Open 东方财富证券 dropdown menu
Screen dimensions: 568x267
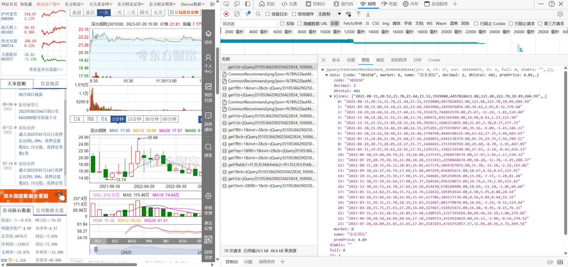(130, 4)
